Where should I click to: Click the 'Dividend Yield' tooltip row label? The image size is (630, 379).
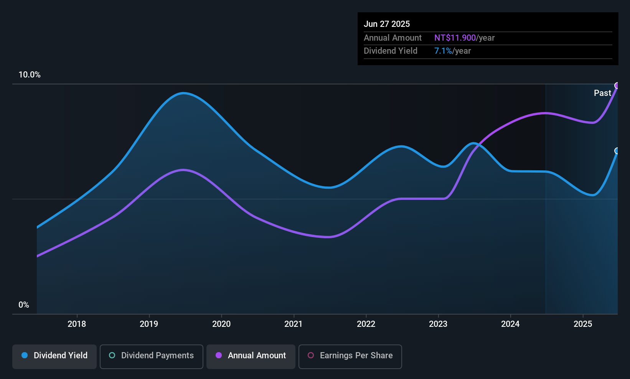point(391,51)
